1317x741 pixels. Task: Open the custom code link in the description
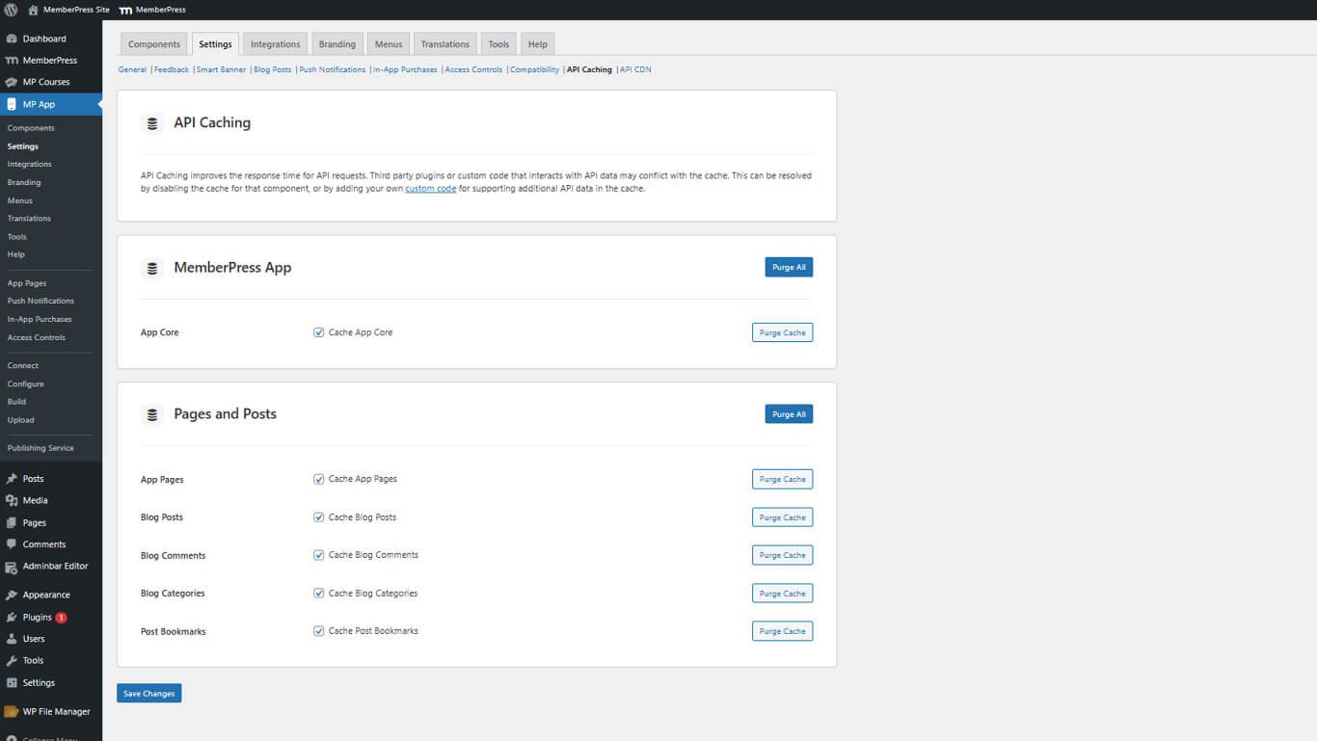(x=430, y=188)
